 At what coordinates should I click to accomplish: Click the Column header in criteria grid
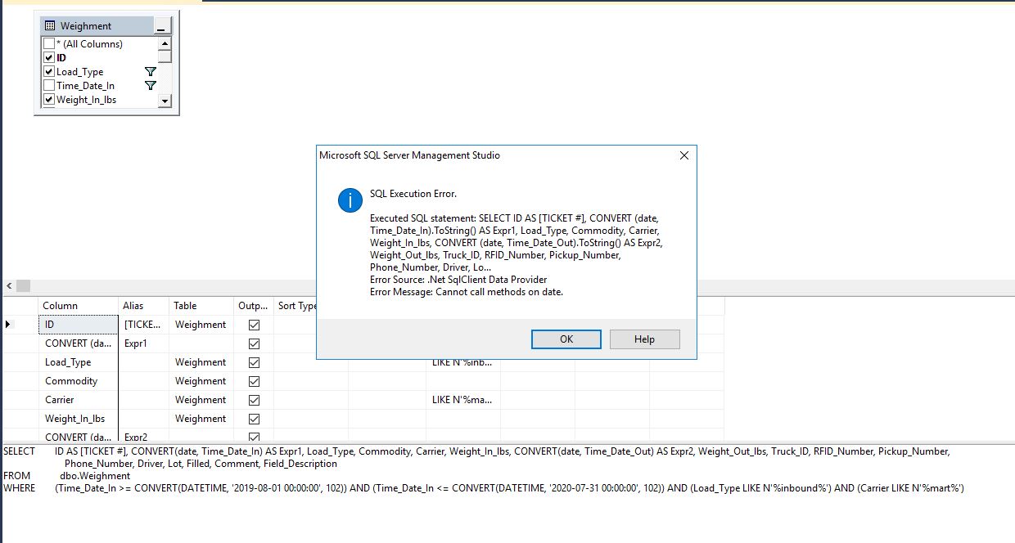click(x=79, y=306)
